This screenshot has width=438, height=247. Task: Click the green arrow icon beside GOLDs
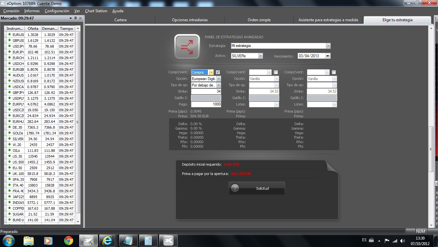[x=9, y=133]
